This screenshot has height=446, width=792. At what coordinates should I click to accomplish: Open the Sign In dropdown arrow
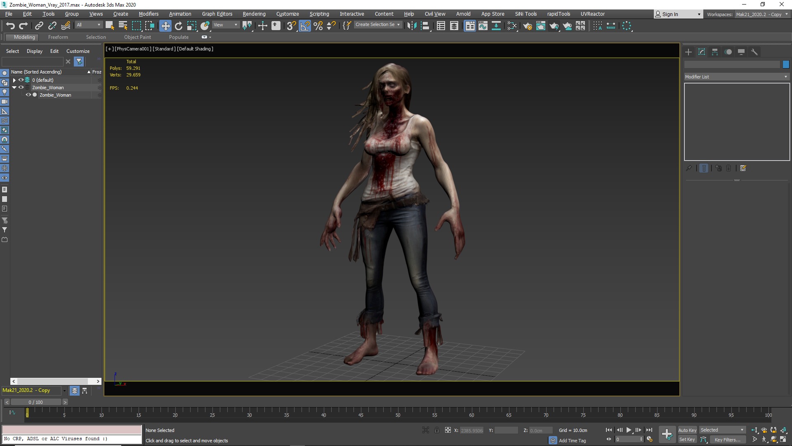click(699, 14)
